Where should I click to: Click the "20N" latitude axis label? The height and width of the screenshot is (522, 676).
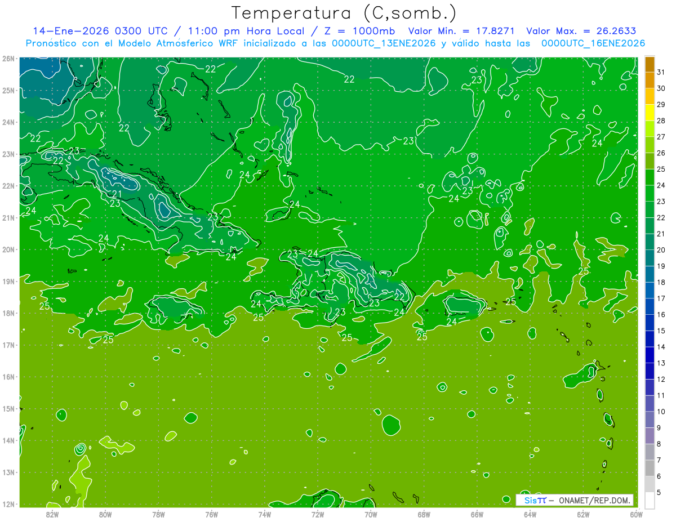click(x=8, y=249)
